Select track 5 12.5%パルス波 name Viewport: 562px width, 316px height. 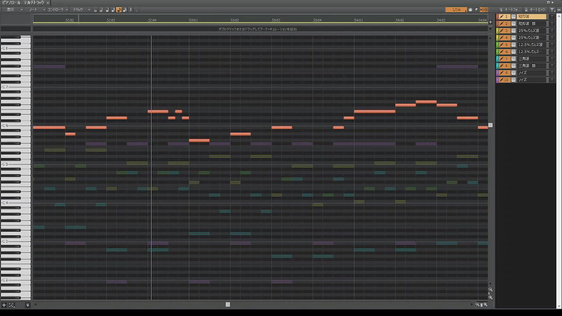[x=531, y=45]
